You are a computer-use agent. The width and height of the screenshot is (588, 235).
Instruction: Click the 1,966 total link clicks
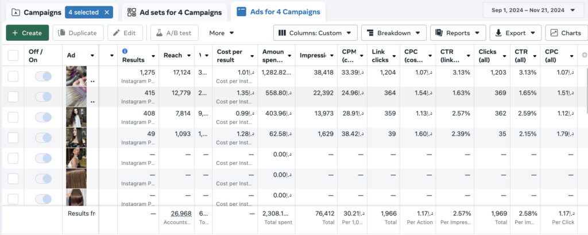click(x=388, y=213)
